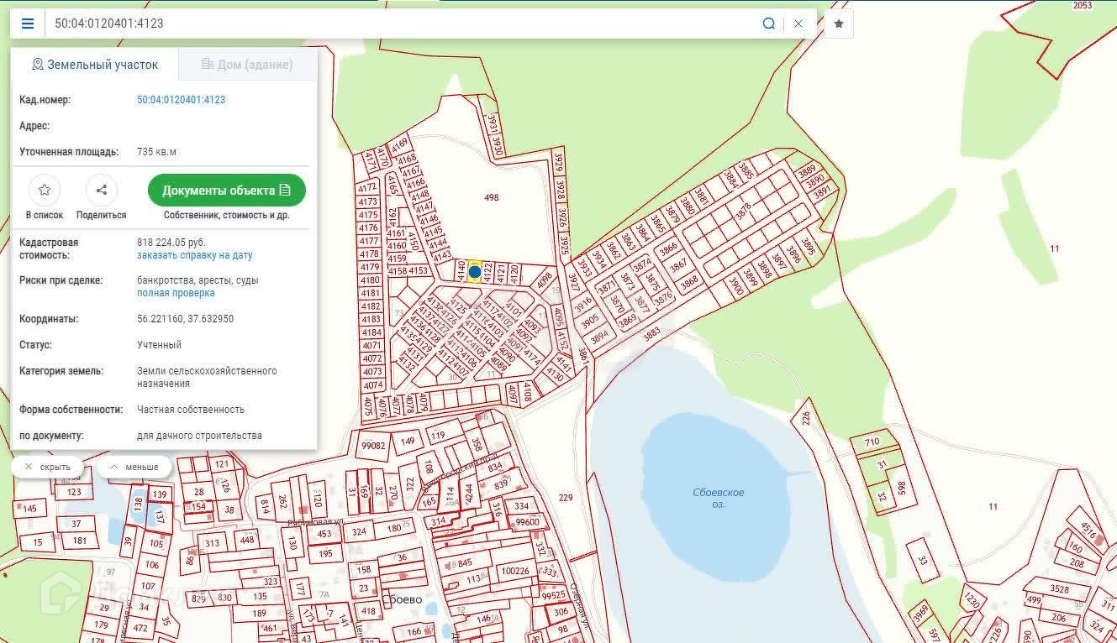Select parcel 99082 on the map

372,446
